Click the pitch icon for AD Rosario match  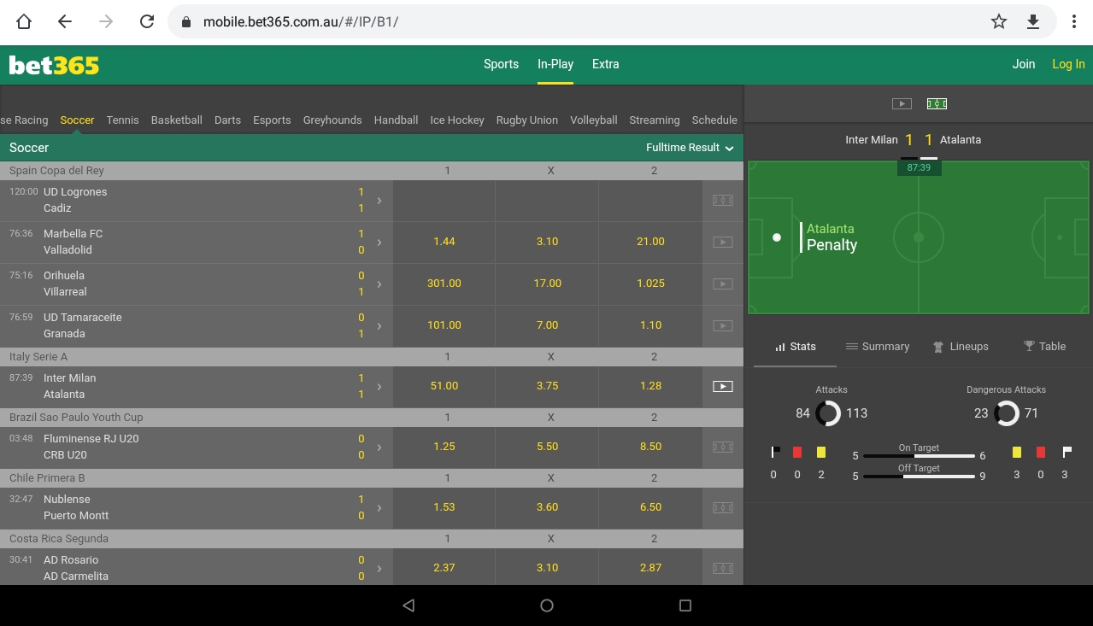tap(723, 569)
